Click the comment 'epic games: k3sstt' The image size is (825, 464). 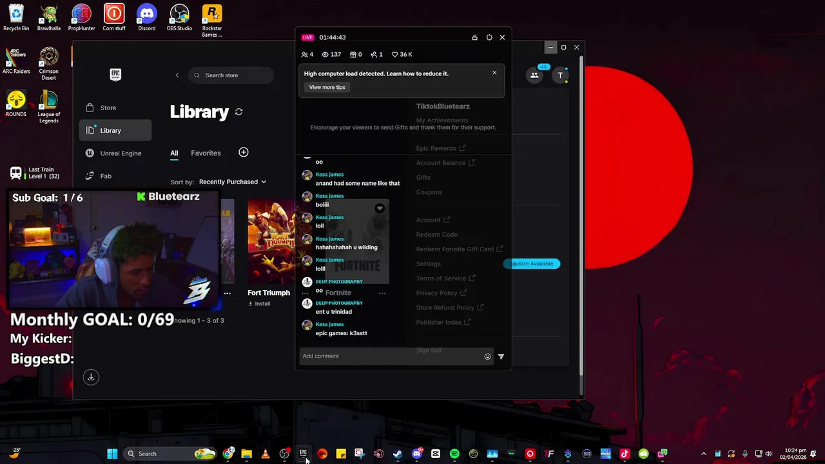coord(341,333)
